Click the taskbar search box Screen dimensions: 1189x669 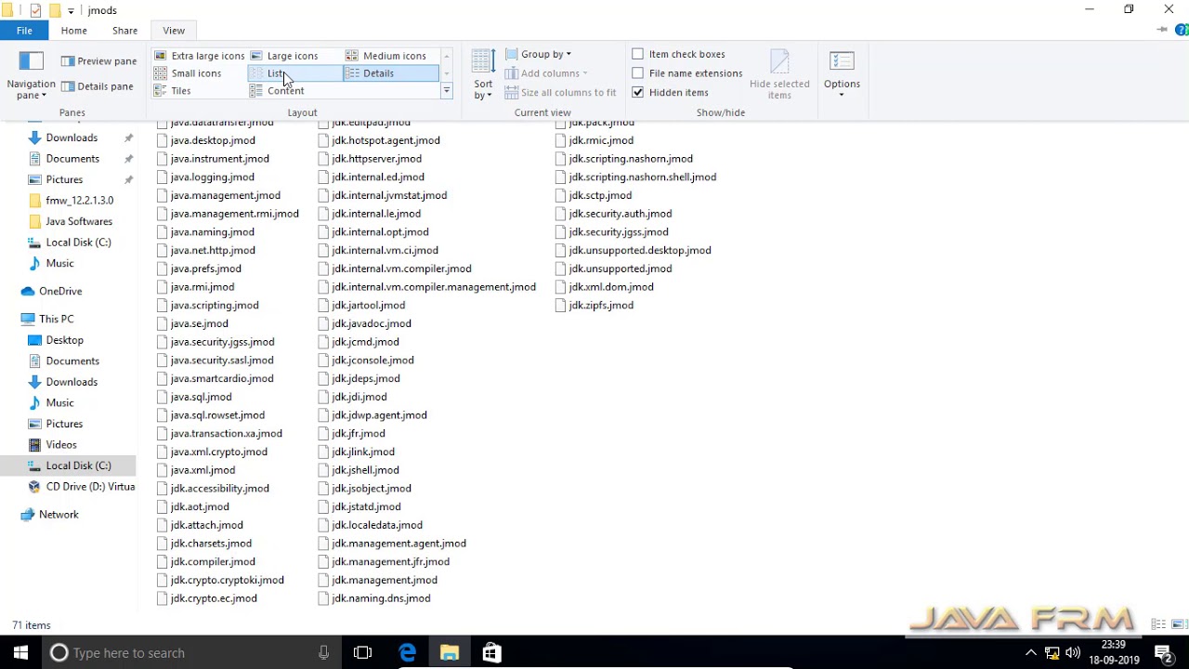(190, 653)
